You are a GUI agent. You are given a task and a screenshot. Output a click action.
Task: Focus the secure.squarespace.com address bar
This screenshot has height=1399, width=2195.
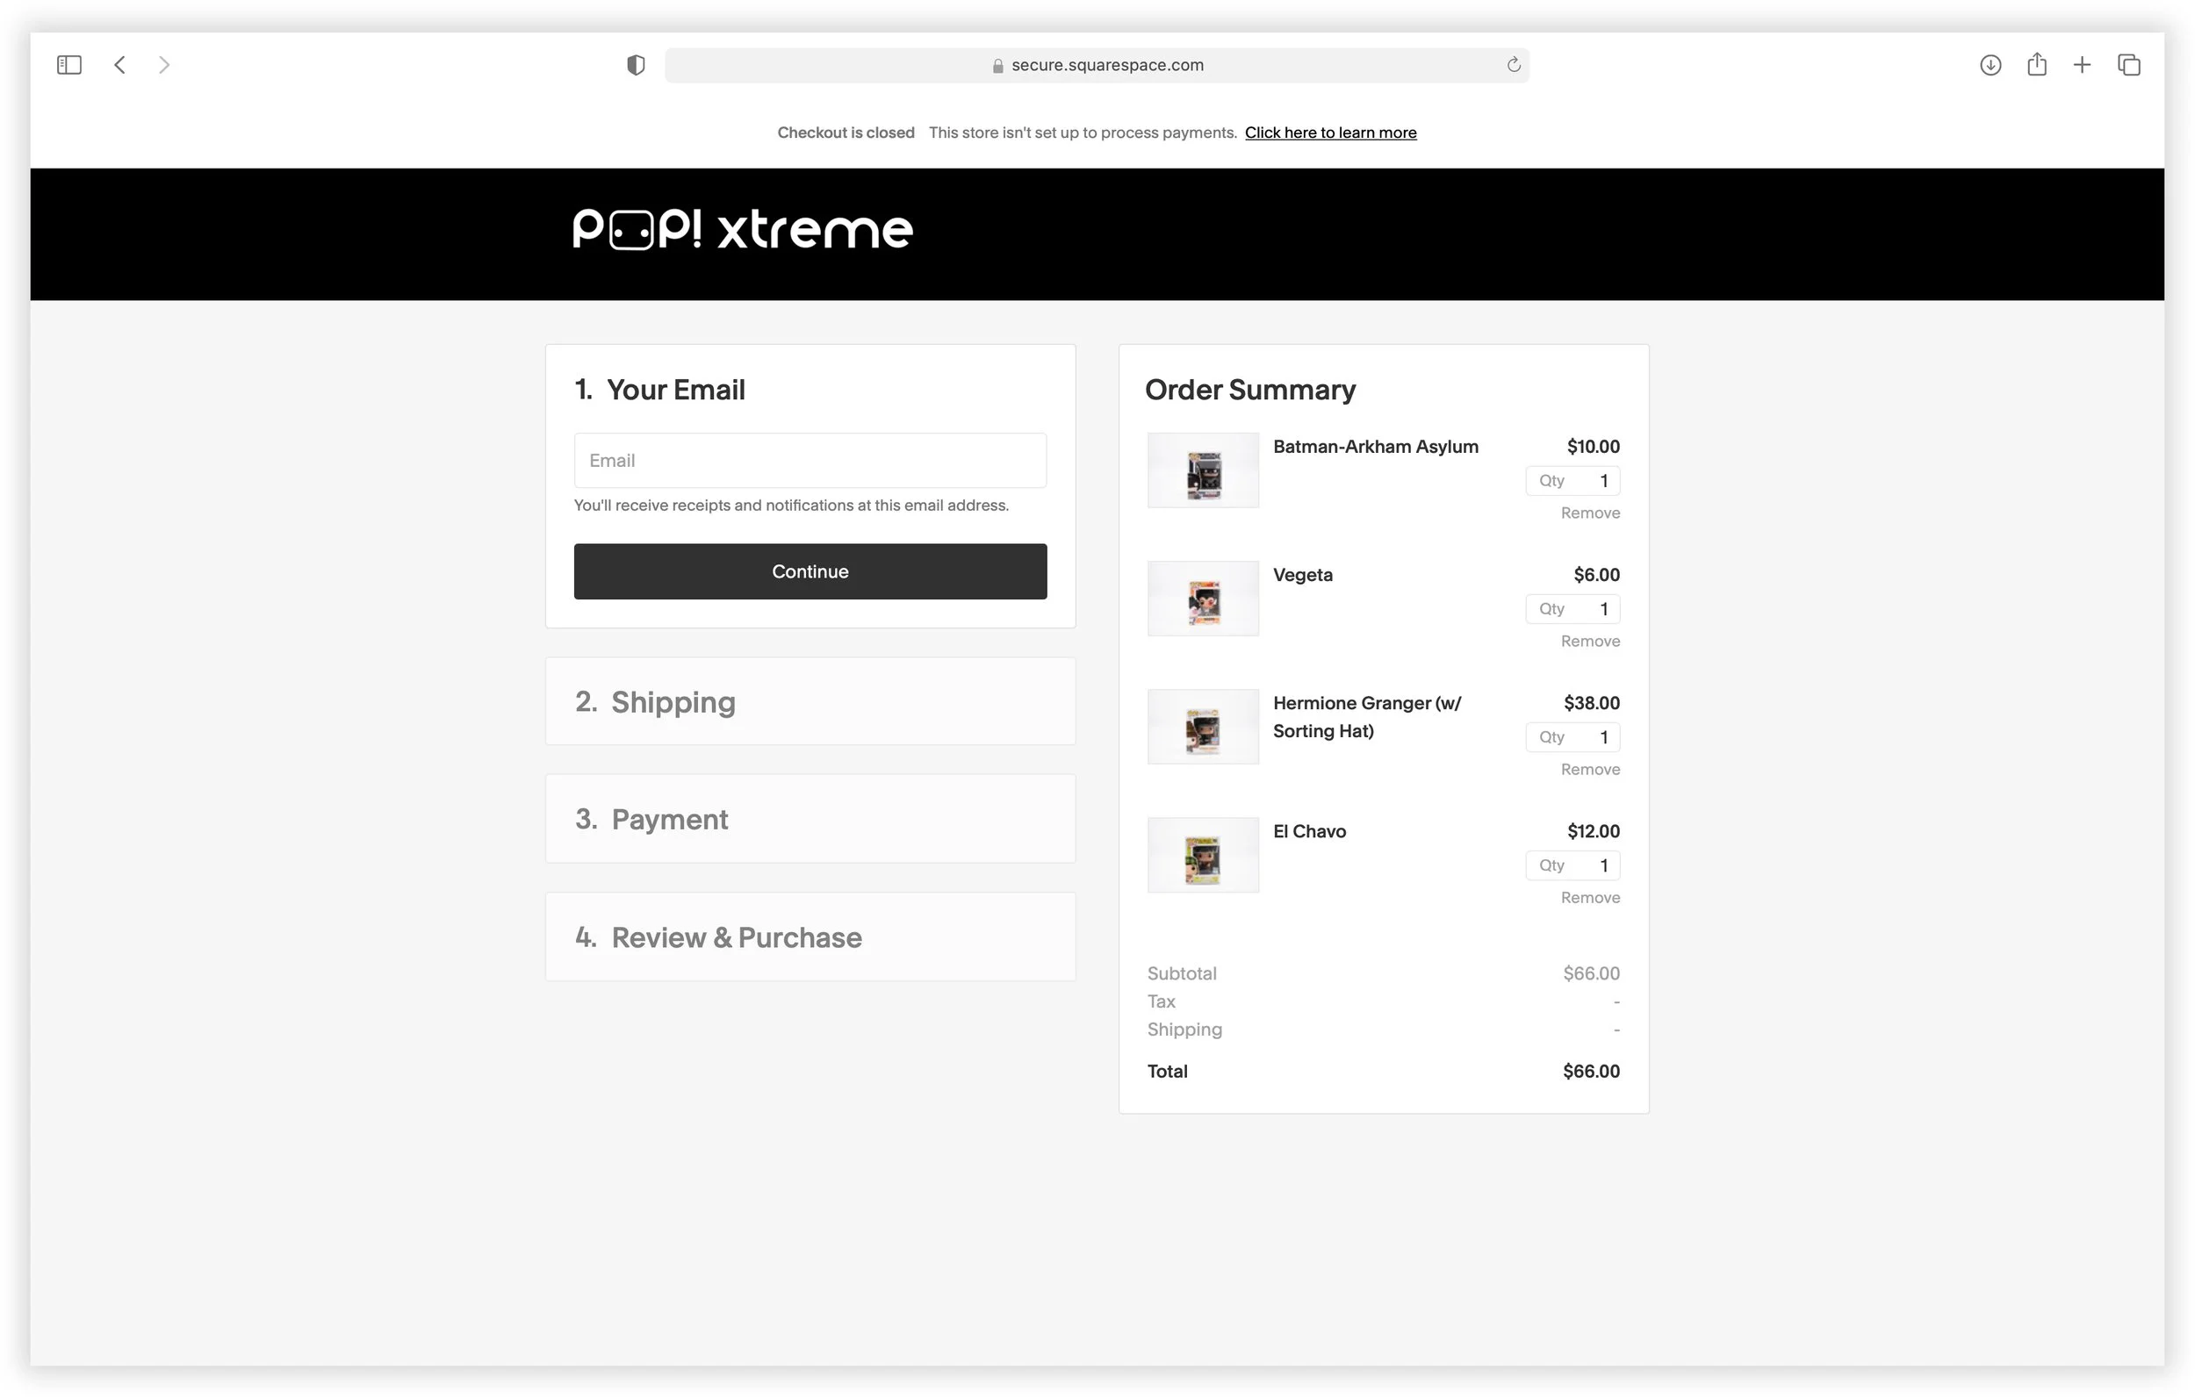pos(1097,65)
